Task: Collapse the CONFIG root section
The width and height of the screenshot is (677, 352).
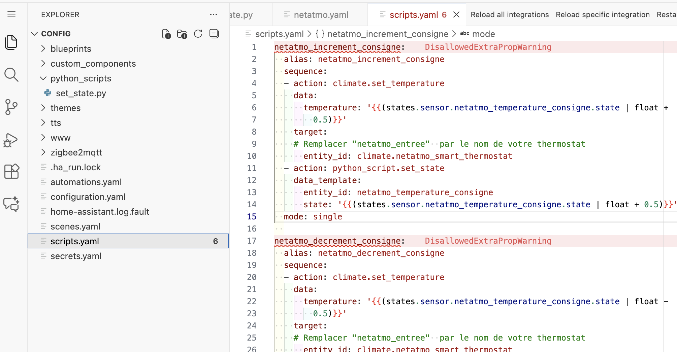Action: pos(56,34)
